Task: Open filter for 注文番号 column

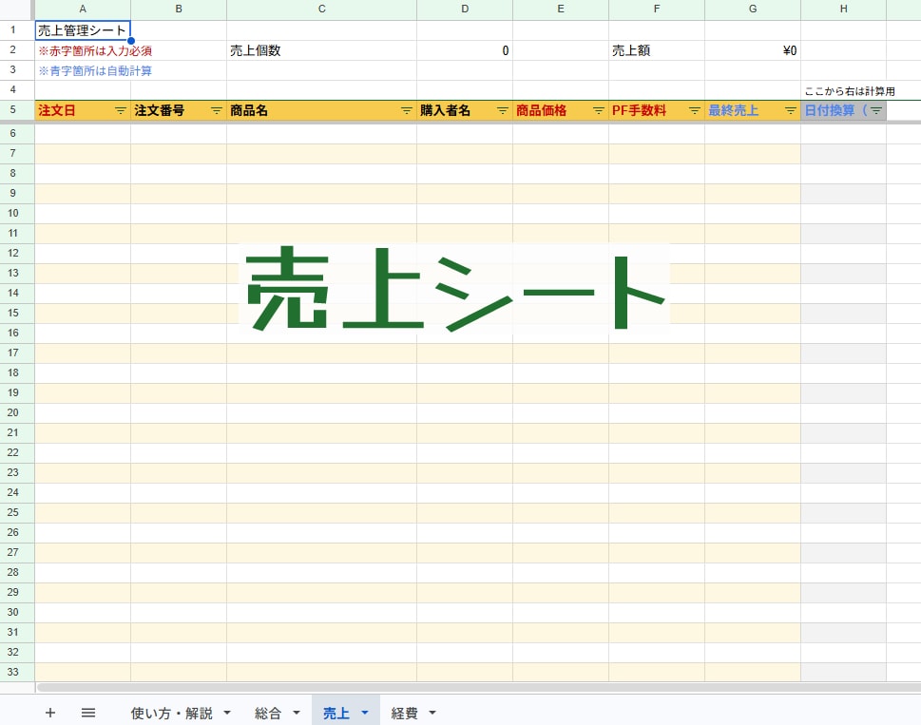Action: pyautogui.click(x=216, y=110)
